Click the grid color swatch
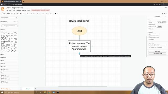Viewport: 168px width, 94px height. [x=164, y=22]
